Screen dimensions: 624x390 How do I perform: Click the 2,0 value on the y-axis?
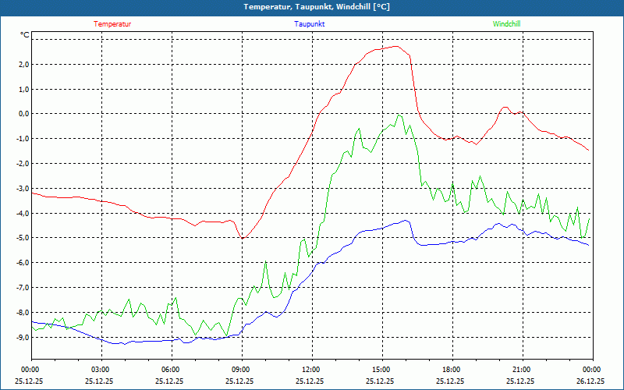(x=23, y=64)
